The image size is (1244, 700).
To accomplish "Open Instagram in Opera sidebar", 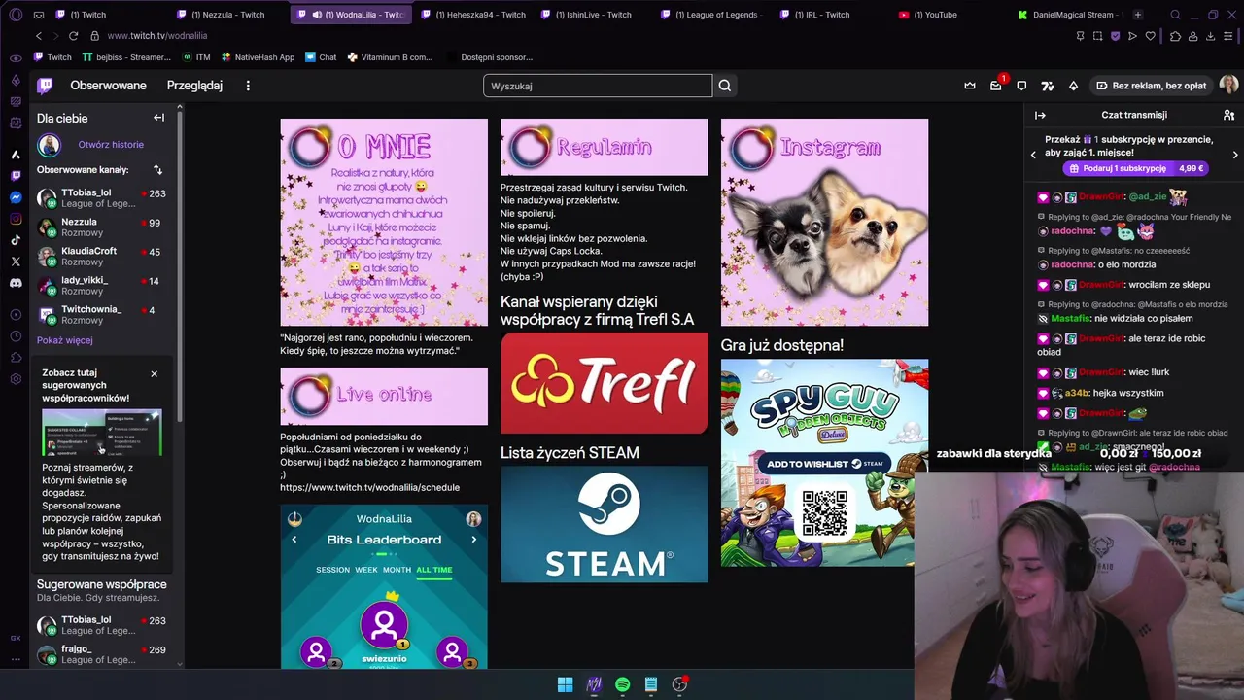I will click(x=16, y=219).
